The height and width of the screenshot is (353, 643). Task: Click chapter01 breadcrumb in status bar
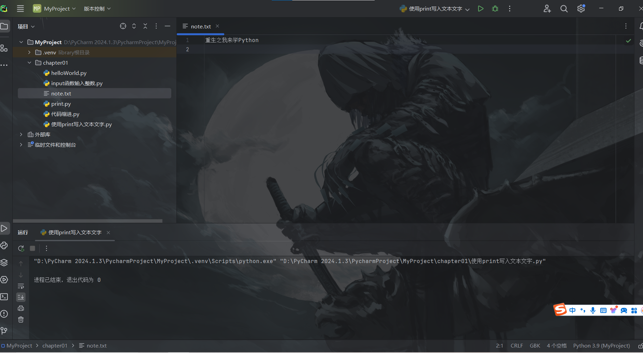click(x=55, y=345)
